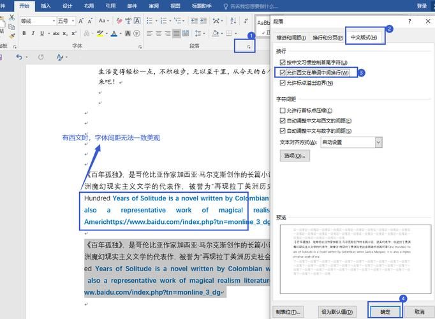Open the 设计 ribbon tab
The width and height of the screenshot is (435, 319).
point(68,6)
